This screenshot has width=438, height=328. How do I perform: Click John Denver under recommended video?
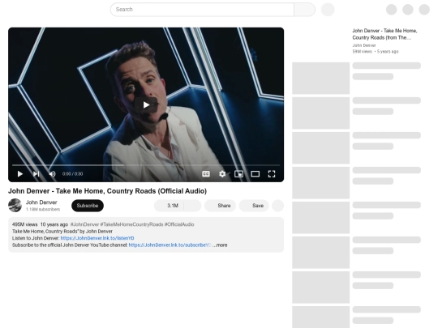click(x=364, y=45)
